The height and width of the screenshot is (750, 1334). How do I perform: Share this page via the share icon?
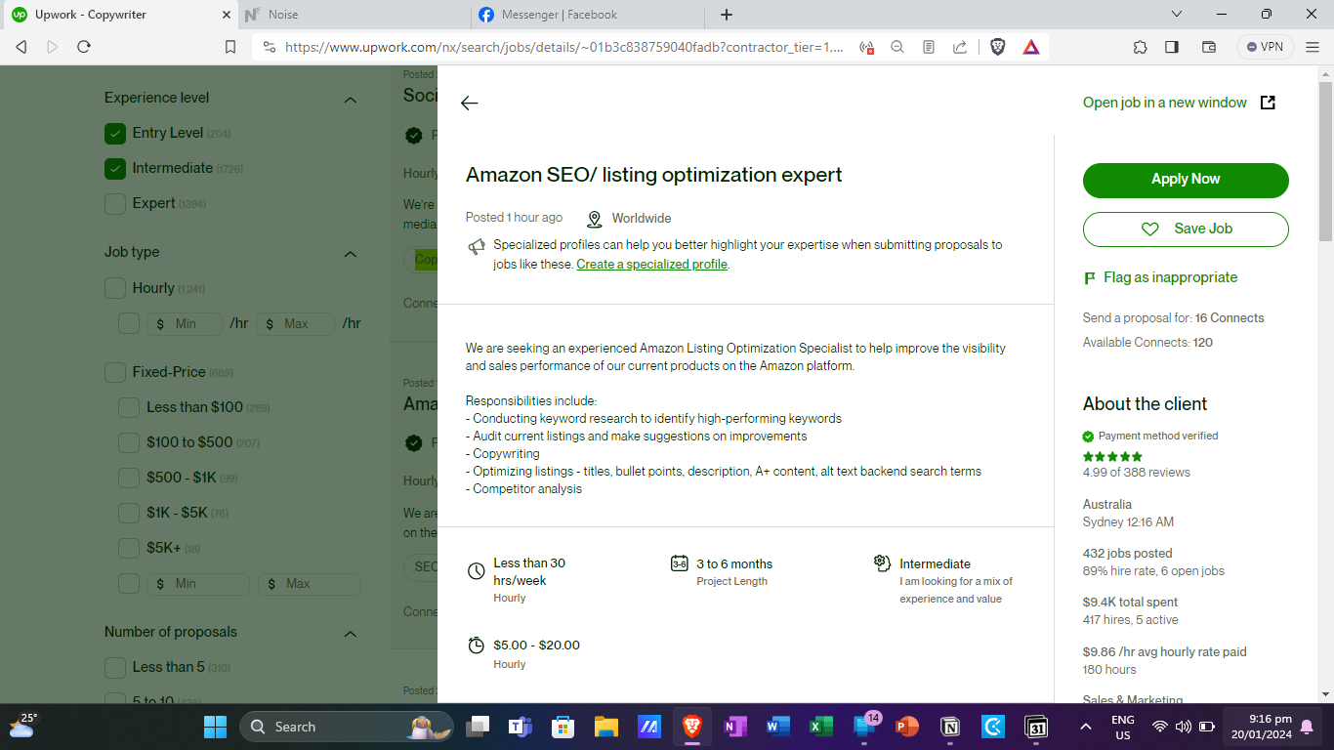[960, 46]
